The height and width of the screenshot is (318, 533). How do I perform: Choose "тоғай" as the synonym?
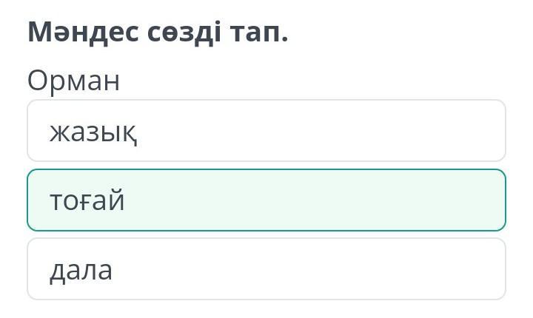click(x=266, y=200)
